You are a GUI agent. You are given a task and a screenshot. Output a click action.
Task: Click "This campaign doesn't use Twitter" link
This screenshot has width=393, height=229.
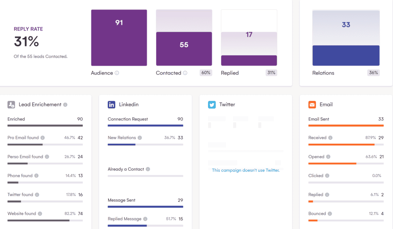point(246,170)
